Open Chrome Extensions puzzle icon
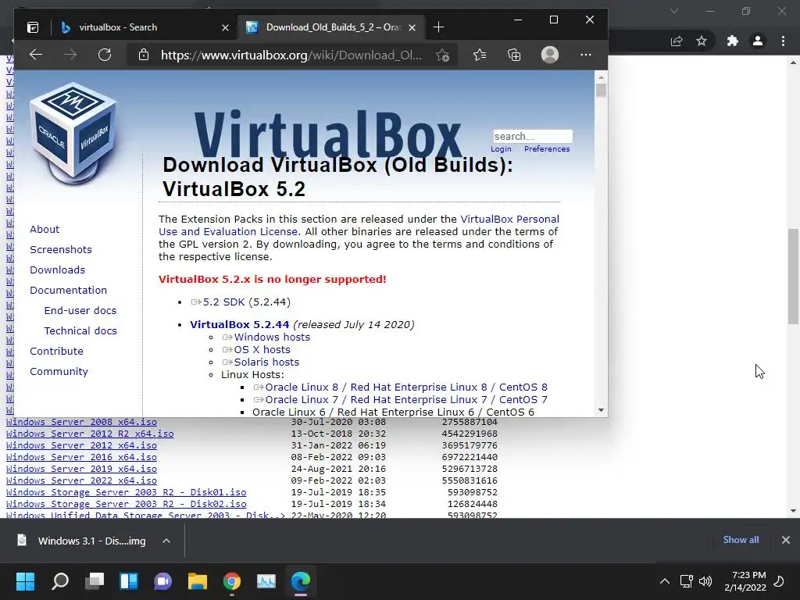Screen dimensions: 800x600 [733, 41]
